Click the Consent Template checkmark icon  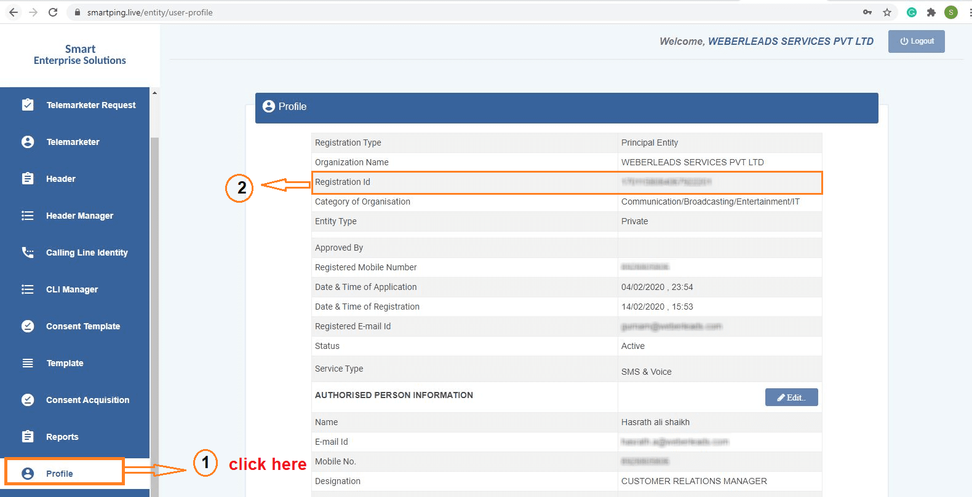pyautogui.click(x=28, y=326)
